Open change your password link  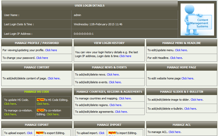pos(42,58)
